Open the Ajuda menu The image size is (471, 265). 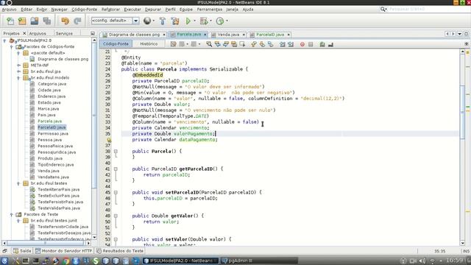tap(248, 10)
